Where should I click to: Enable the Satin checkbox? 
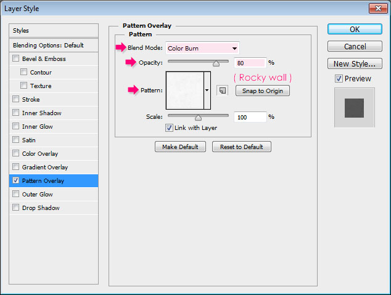coord(15,140)
